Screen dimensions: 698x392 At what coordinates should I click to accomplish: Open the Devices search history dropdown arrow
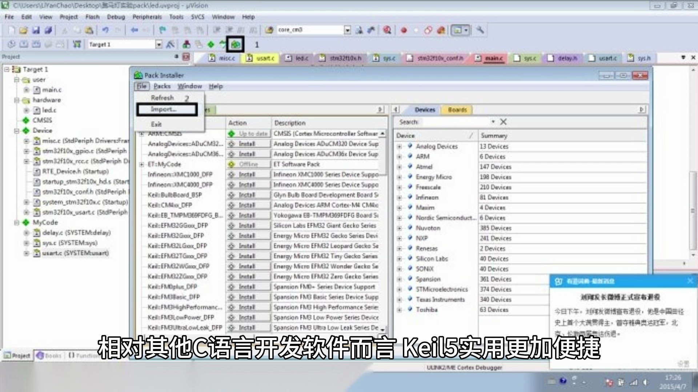493,122
